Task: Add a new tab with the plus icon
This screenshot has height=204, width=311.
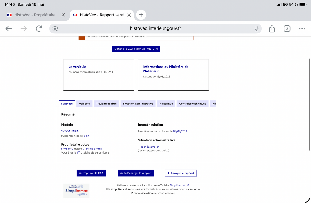Action: click(x=141, y=15)
